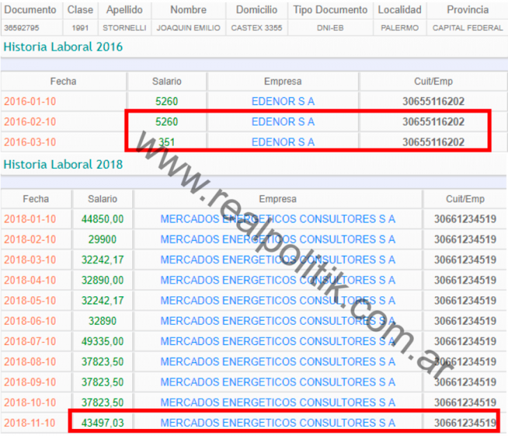The image size is (508, 436).
Task: Select salary 32890 for 2018-06-10
Action: (x=102, y=321)
